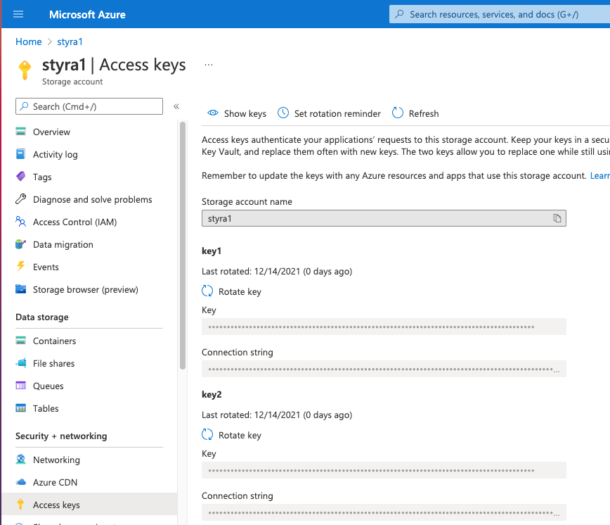Click the lightning Events icon
This screenshot has width=610, height=525.
20,267
